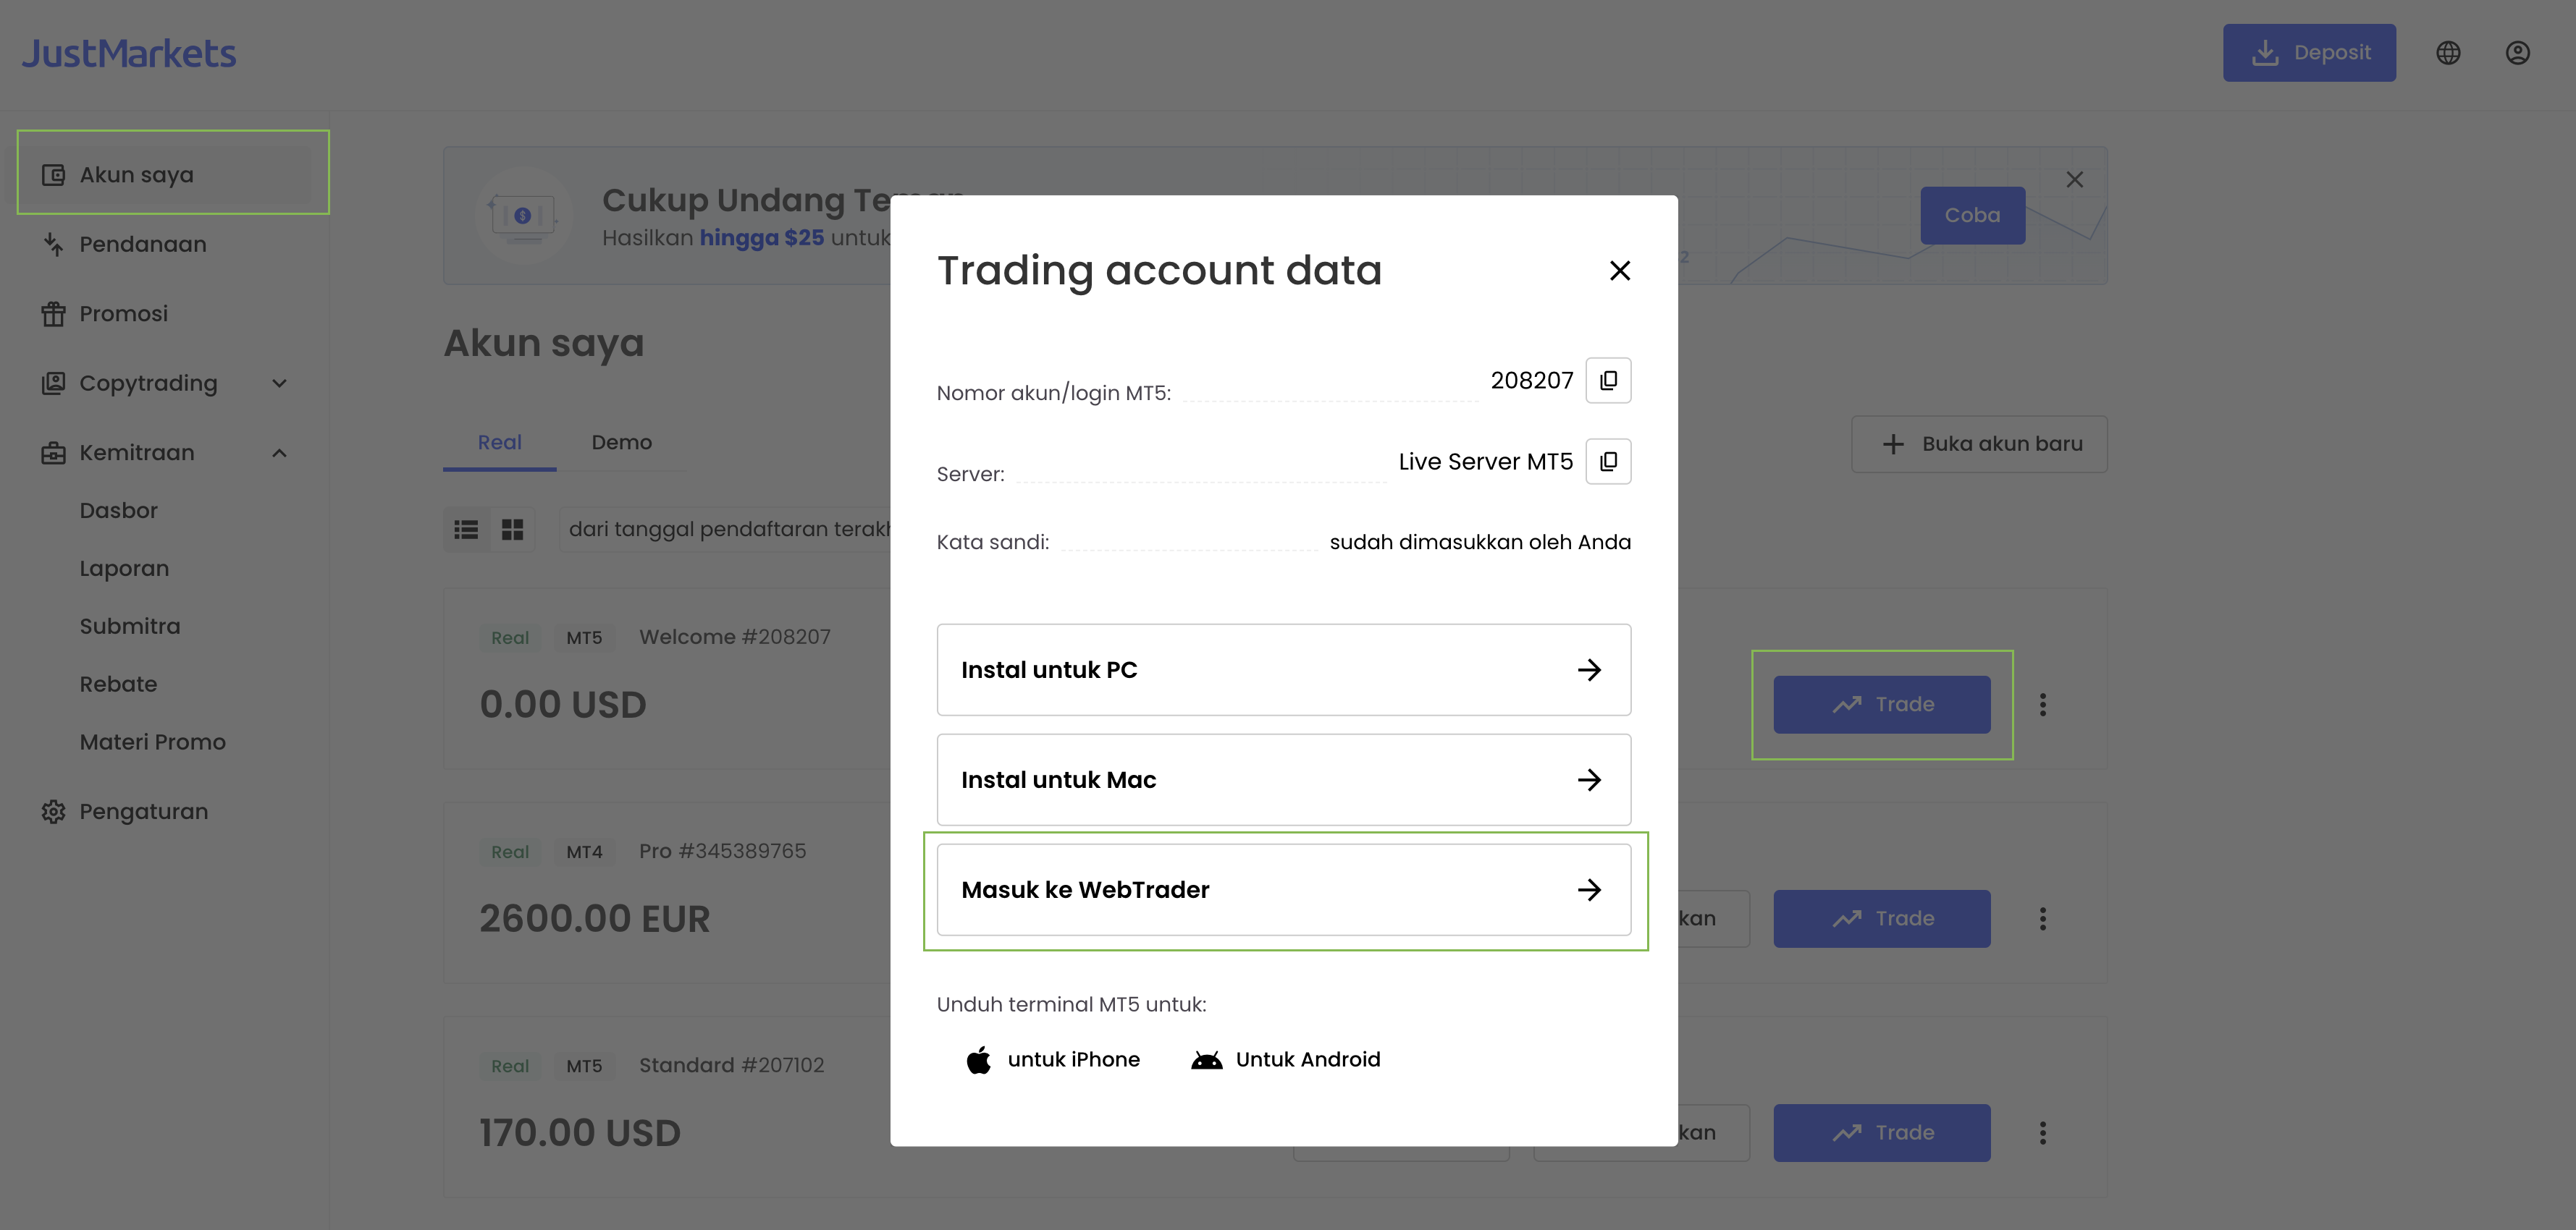
Task: Copy the MT5 account number 208207
Action: pyautogui.click(x=1608, y=380)
